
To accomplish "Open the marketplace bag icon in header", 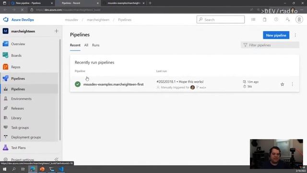I will pyautogui.click(x=264, y=19).
